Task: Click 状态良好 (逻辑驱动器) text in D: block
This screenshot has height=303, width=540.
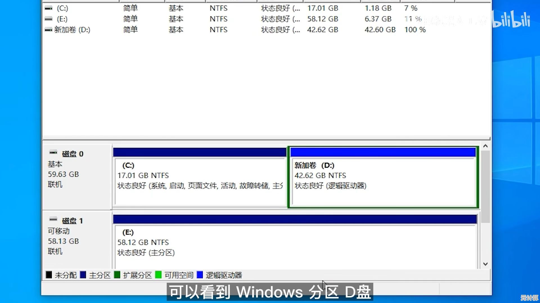Action: click(x=330, y=186)
